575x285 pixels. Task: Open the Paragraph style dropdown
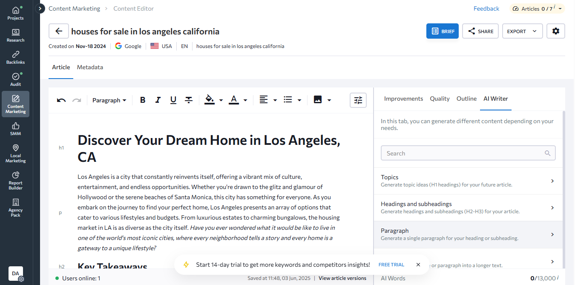coord(109,100)
